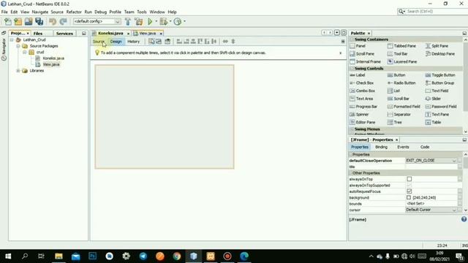Pick the Text Field component in palette

click(437, 91)
